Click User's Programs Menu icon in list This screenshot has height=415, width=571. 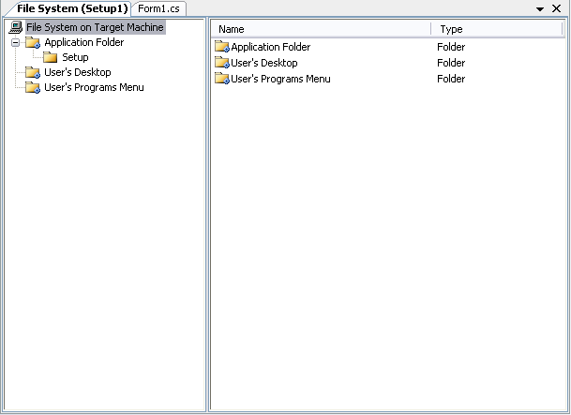[222, 79]
